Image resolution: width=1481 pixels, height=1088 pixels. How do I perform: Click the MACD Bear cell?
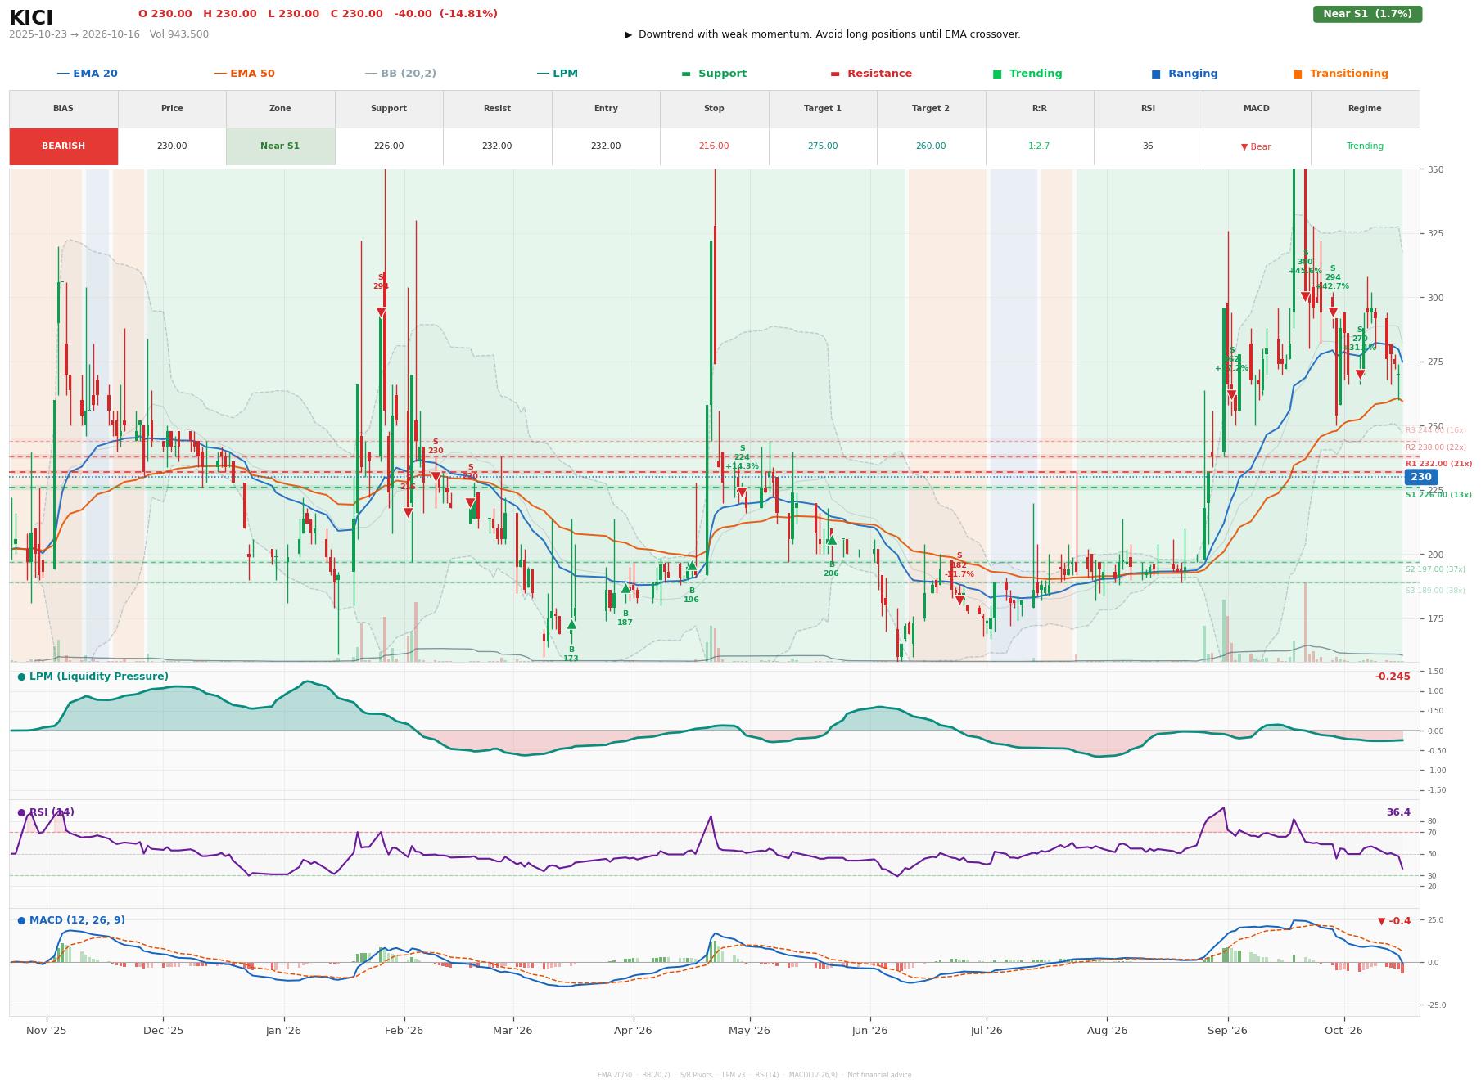click(x=1256, y=147)
